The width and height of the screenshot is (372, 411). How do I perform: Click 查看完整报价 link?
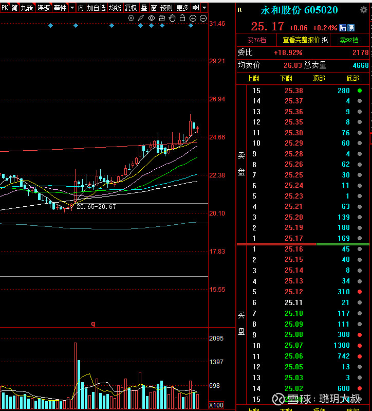[x=301, y=40]
